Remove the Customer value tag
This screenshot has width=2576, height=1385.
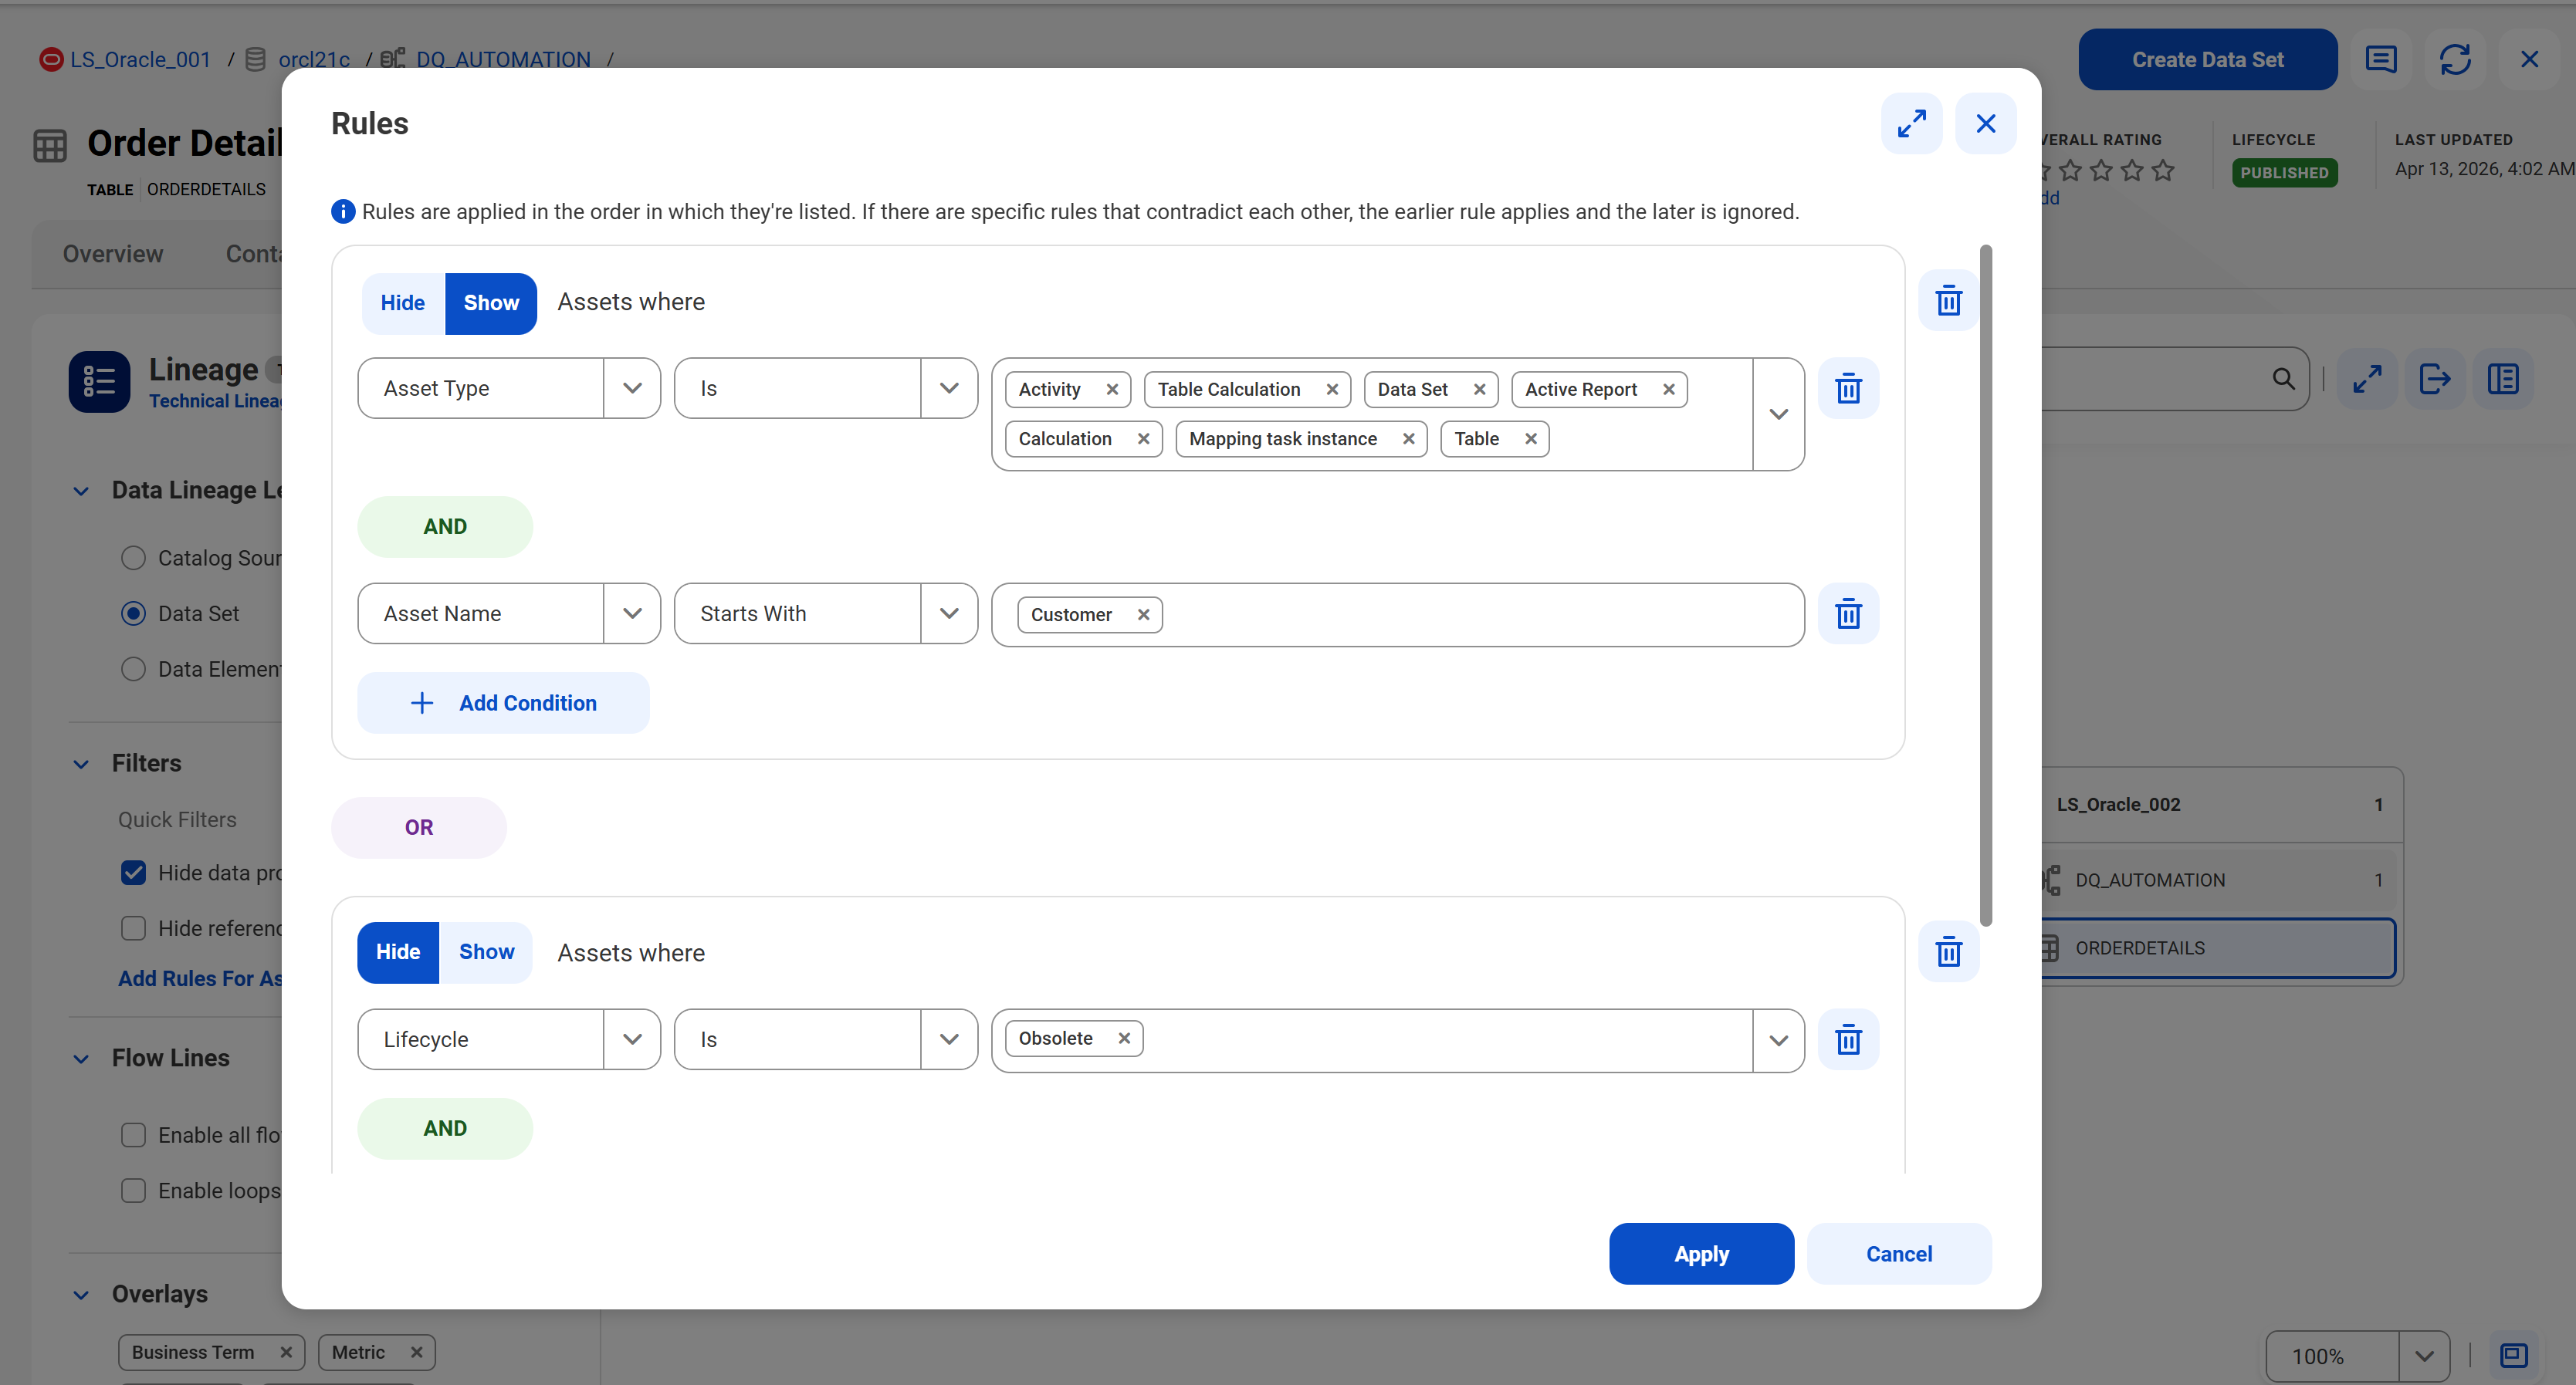[x=1143, y=614]
